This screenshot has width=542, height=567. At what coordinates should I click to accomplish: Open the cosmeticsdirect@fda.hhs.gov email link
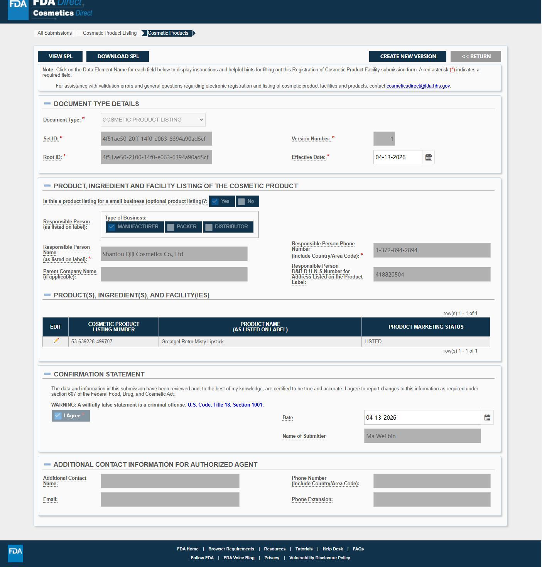[x=418, y=86]
